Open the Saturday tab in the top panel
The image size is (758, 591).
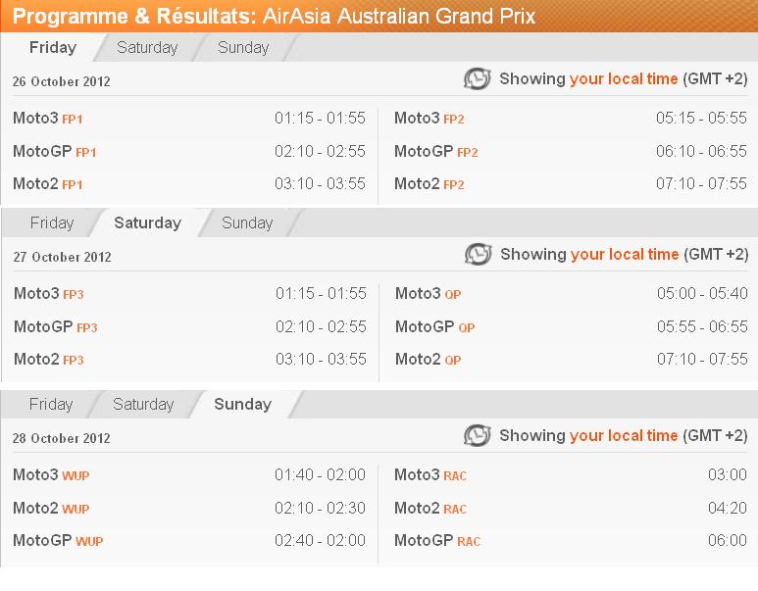pos(147,47)
